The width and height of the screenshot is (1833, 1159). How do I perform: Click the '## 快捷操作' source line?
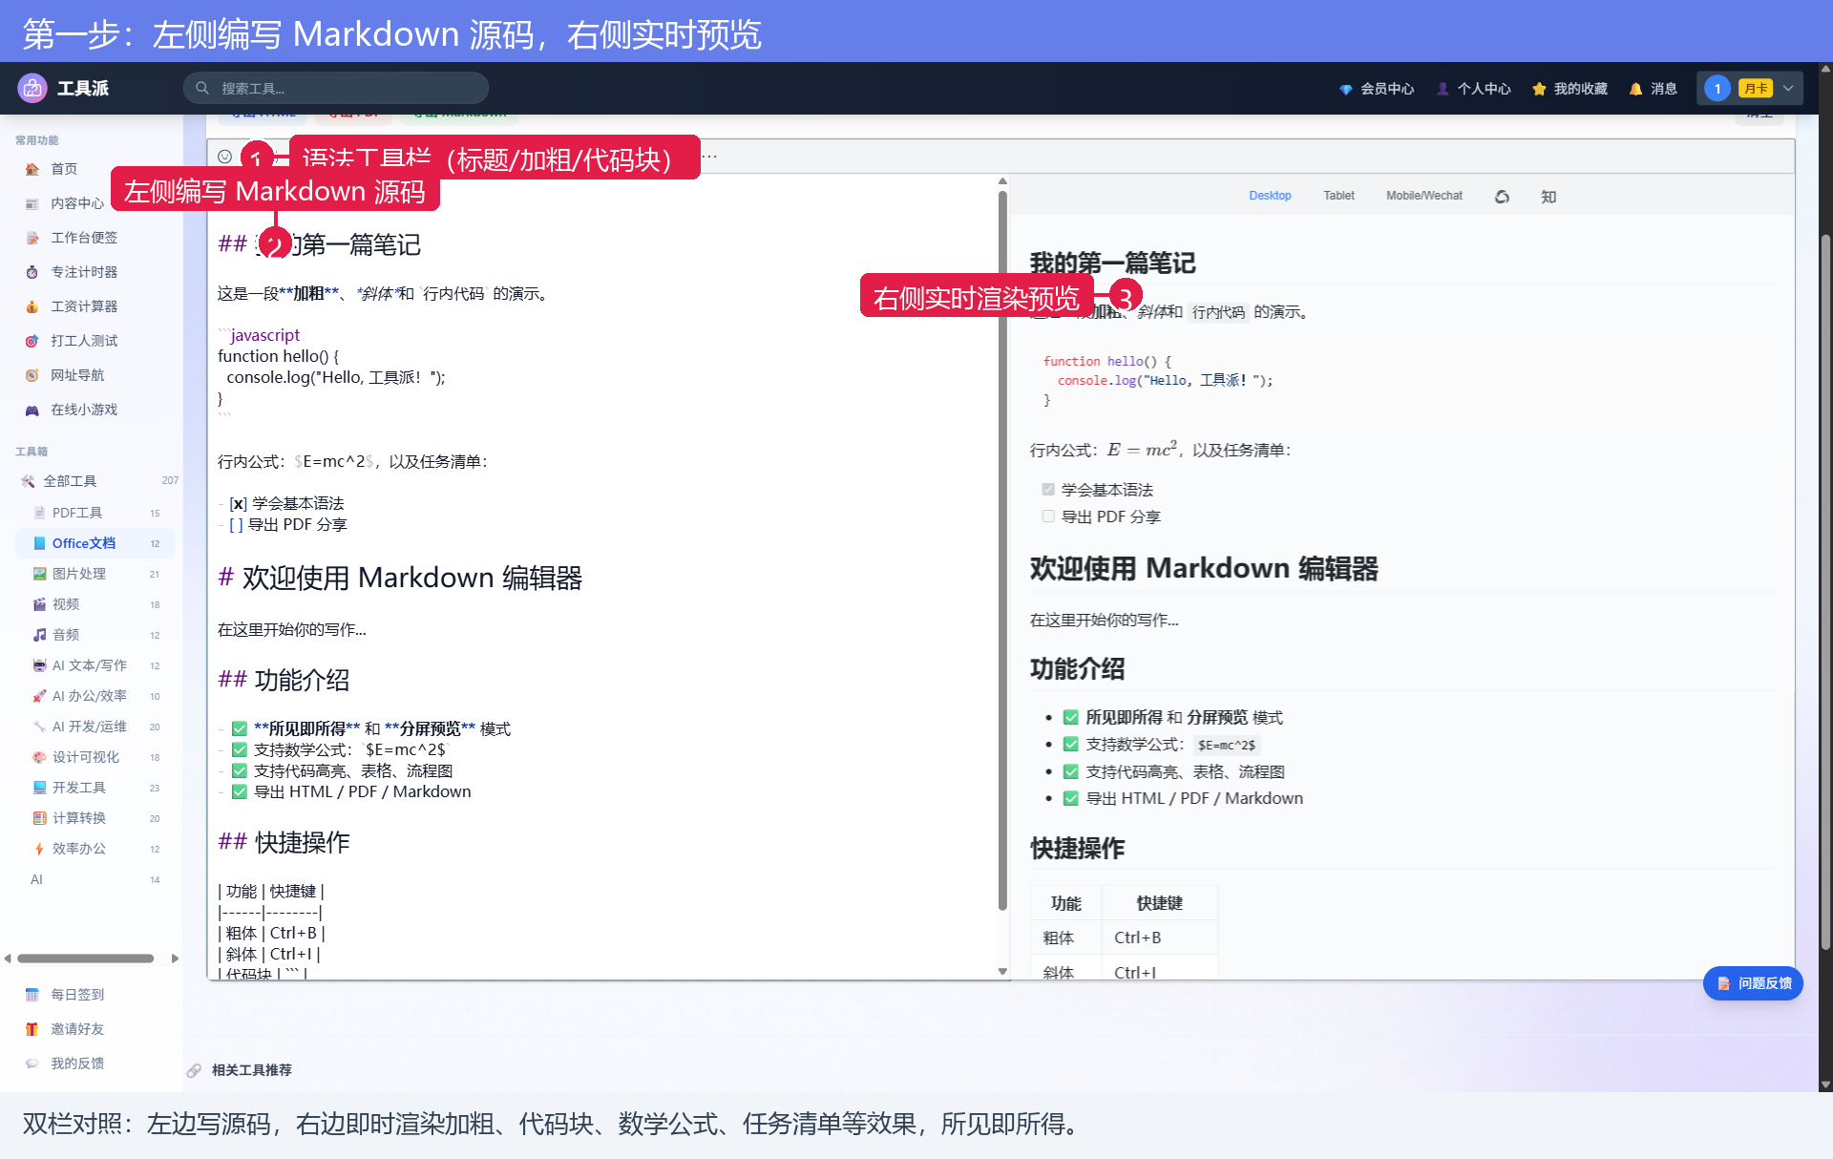tap(284, 842)
